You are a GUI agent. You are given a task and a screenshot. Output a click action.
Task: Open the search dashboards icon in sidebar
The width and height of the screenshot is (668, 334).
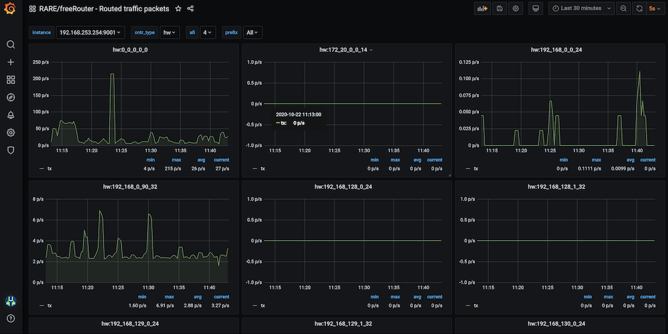tap(11, 45)
